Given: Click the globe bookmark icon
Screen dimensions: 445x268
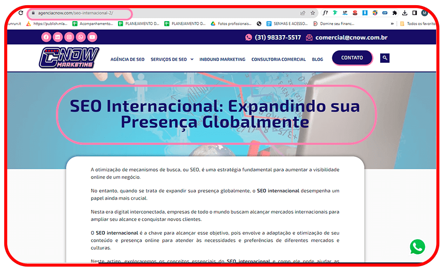Looking at the screenshot, I should pos(259,24).
